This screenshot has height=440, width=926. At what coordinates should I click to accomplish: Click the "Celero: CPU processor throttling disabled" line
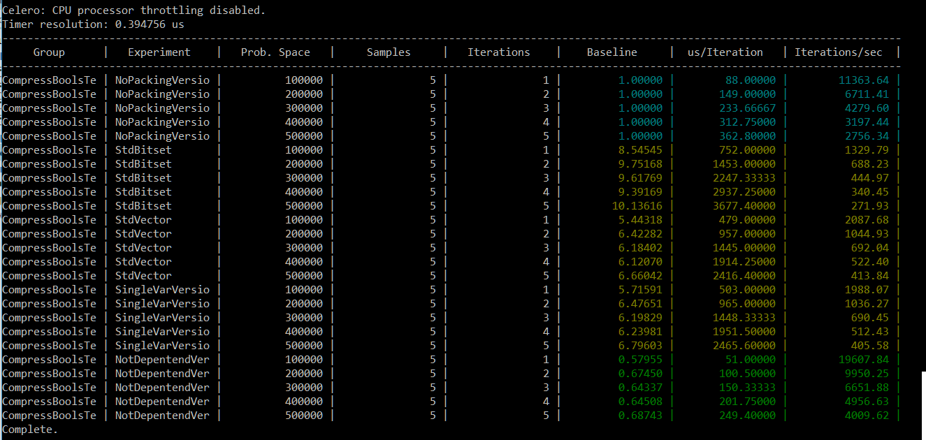[x=134, y=10]
